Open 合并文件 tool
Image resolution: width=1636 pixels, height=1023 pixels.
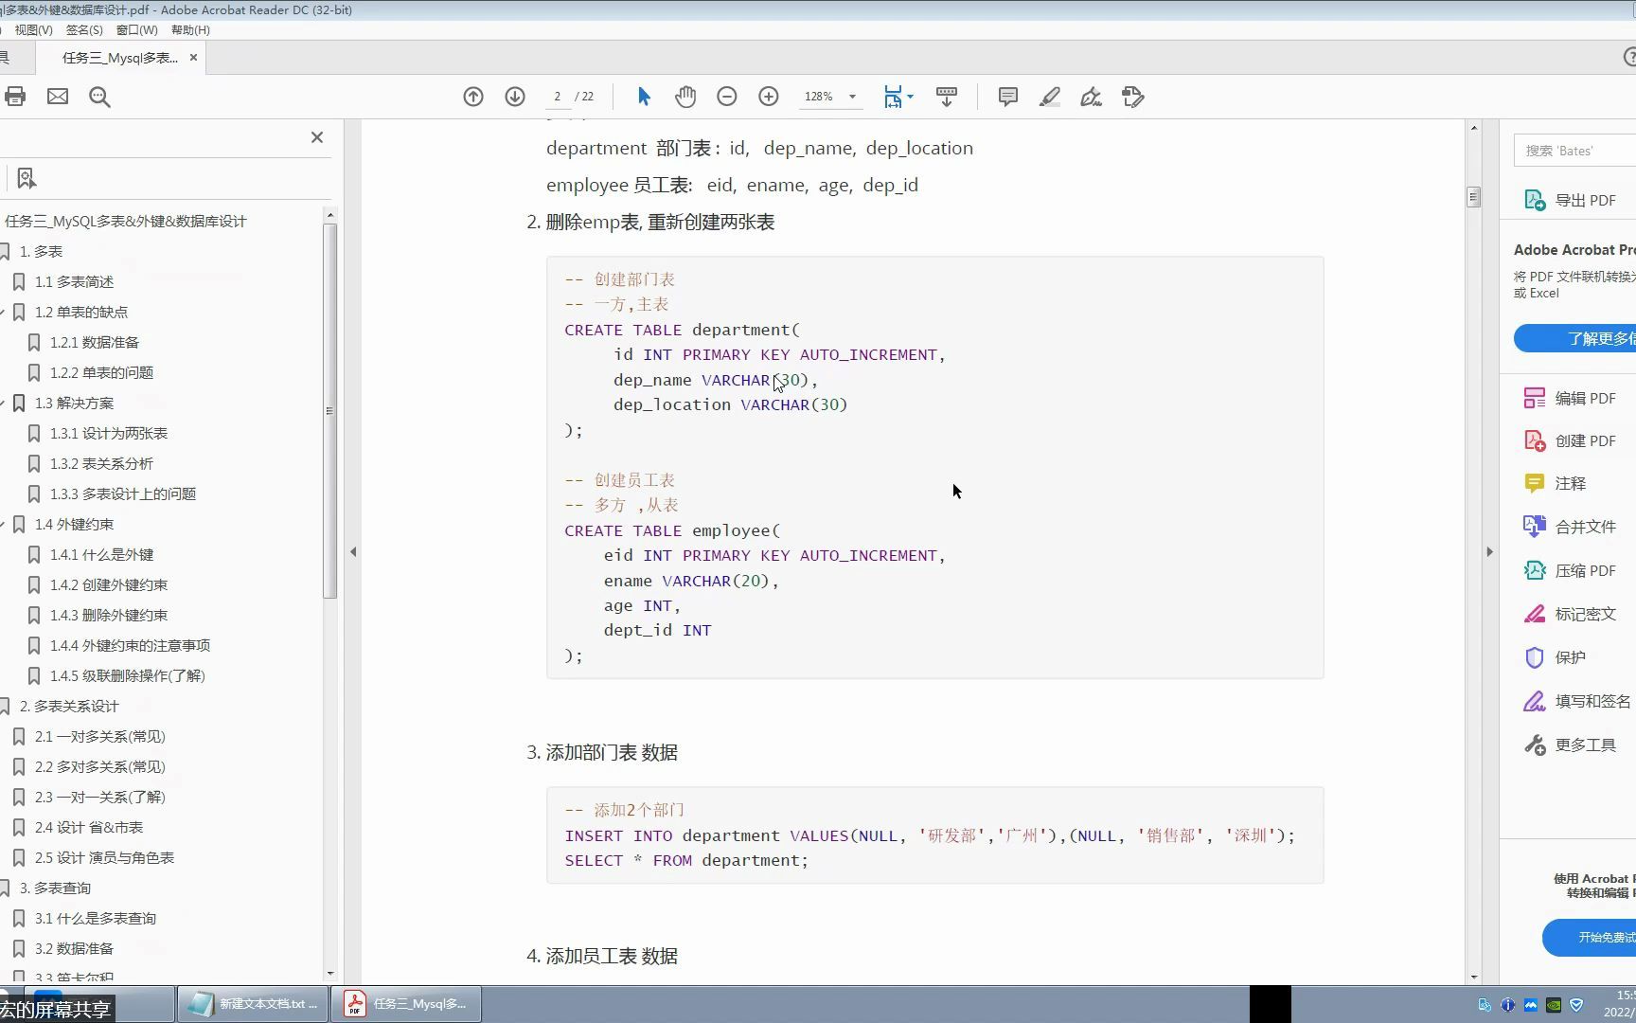tap(1572, 527)
